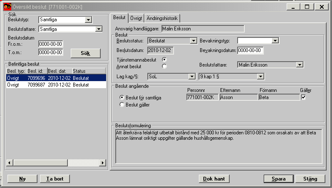This screenshot has height=188, width=332.
Task: Select the Annat beslut radio button
Action: click(164, 66)
